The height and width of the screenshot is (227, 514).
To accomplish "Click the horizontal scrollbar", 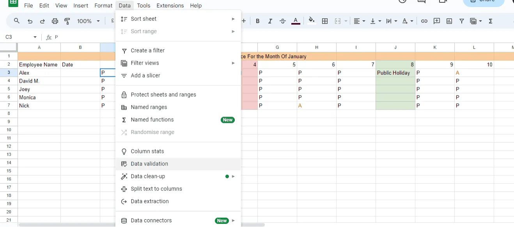I will (x=142, y=225).
